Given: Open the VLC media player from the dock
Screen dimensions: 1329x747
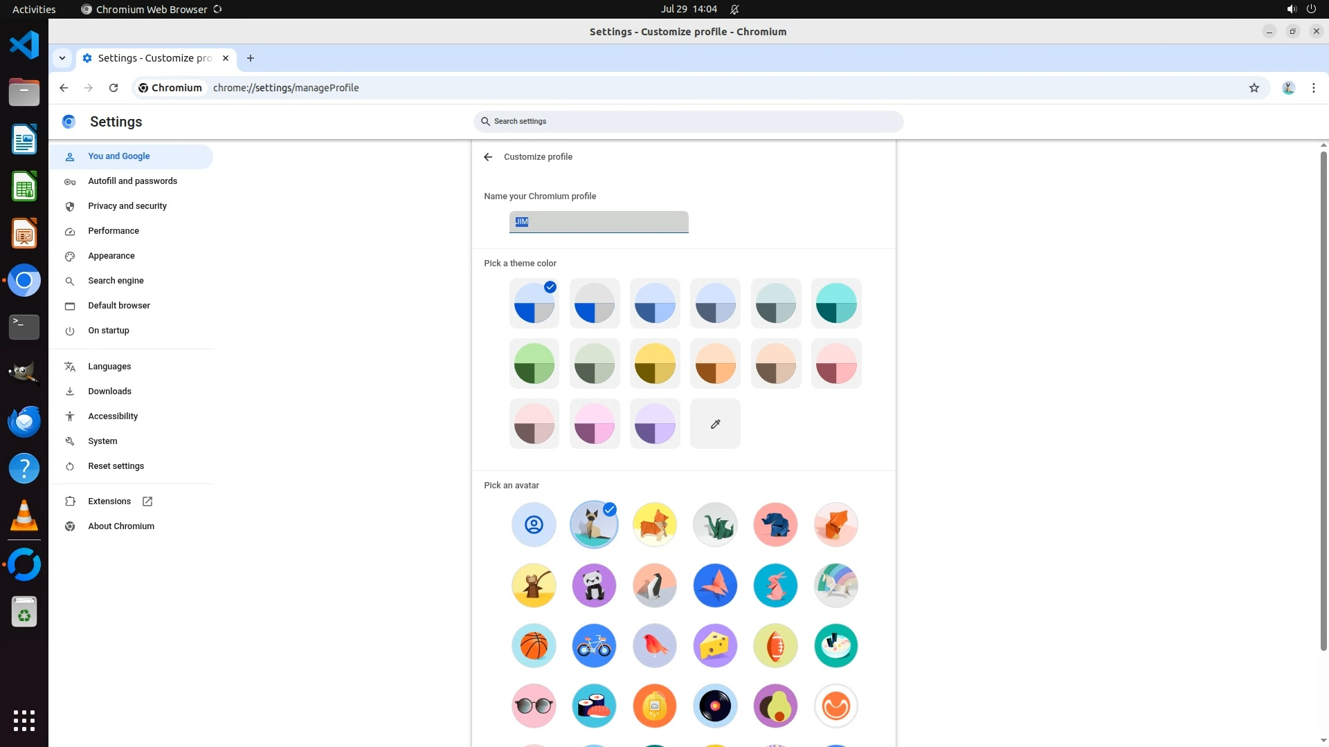Looking at the screenshot, I should tap(24, 516).
